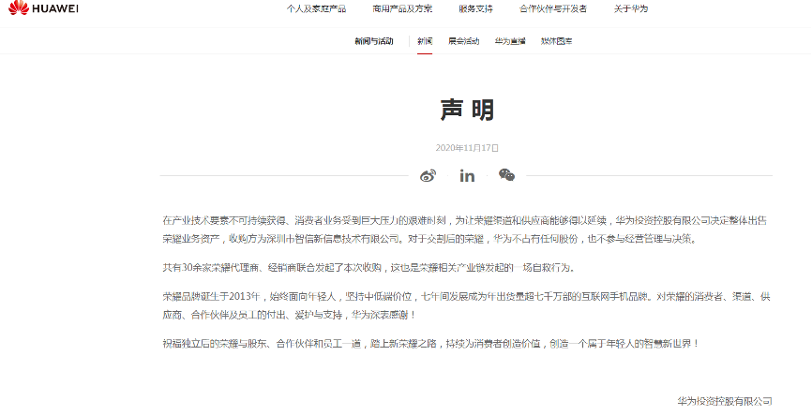812x415 pixels.
Task: Select the 媒体图库 tab
Action: pyautogui.click(x=557, y=41)
